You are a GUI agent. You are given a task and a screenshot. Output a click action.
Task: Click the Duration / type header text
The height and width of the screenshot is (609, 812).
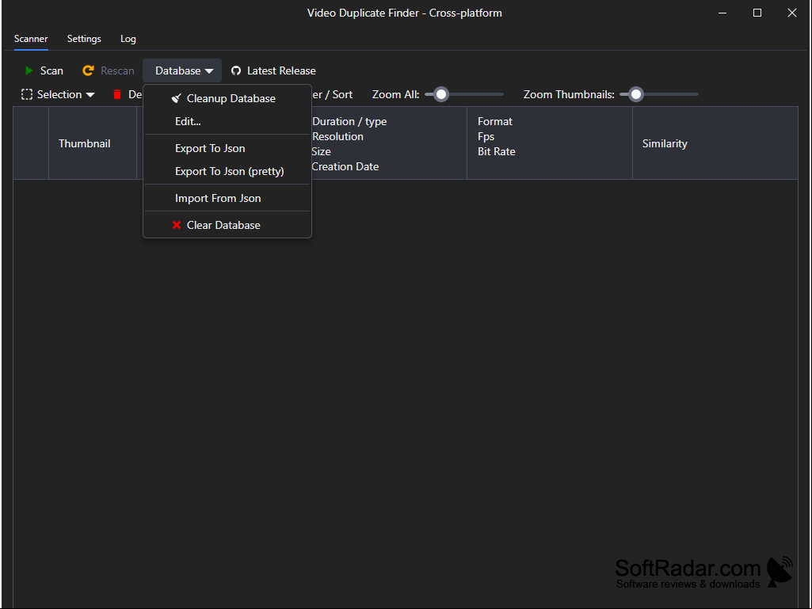[349, 121]
